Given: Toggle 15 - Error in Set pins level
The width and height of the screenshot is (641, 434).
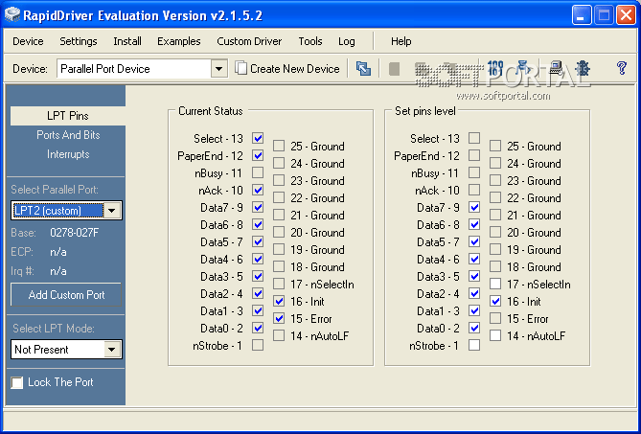Looking at the screenshot, I should [x=495, y=318].
